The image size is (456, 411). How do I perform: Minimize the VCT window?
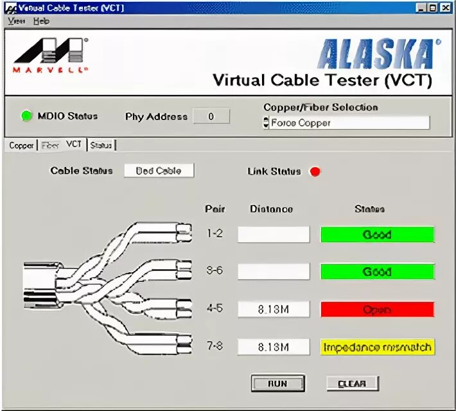(x=421, y=8)
